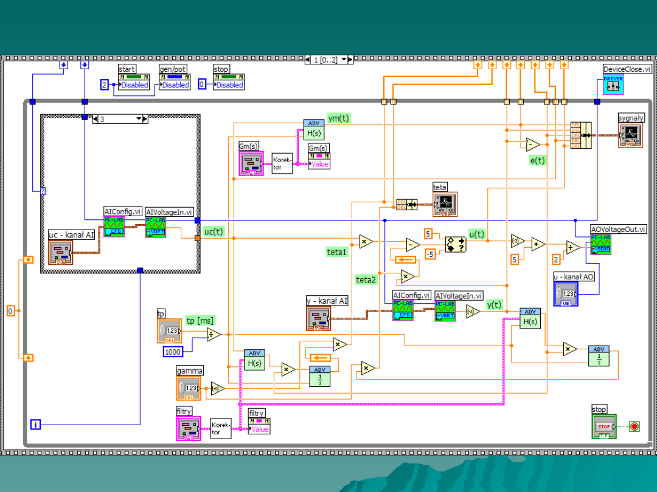The image size is (657, 492).
Task: Select the sygnały waveform chart icon
Action: click(630, 135)
